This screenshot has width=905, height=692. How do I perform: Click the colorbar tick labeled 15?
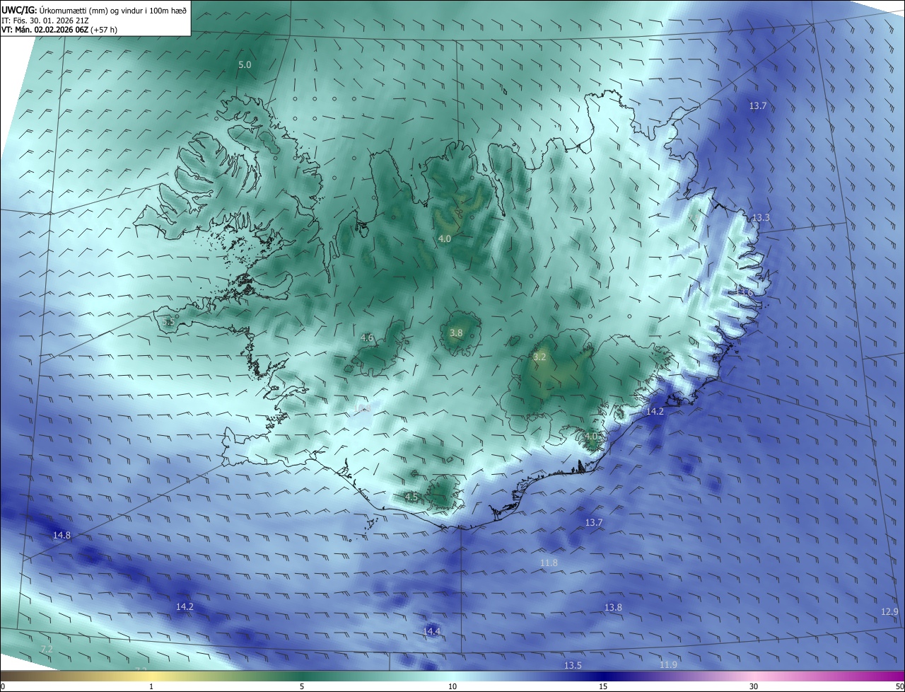click(x=603, y=686)
